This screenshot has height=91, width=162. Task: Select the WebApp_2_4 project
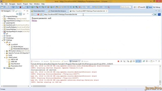[x=10, y=68]
